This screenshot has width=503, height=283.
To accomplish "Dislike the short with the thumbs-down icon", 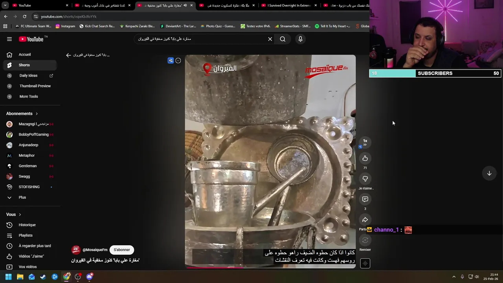I will click(x=365, y=178).
